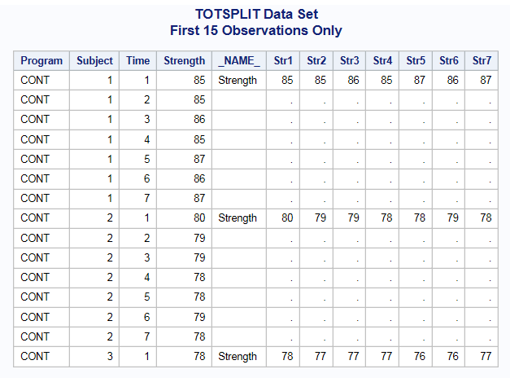Click the Program column header

tap(41, 60)
